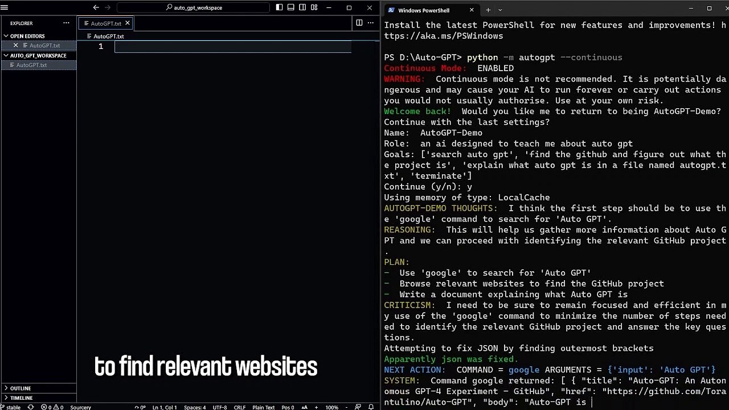
Task: Reset the 100% zoom level status item
Action: click(331, 407)
